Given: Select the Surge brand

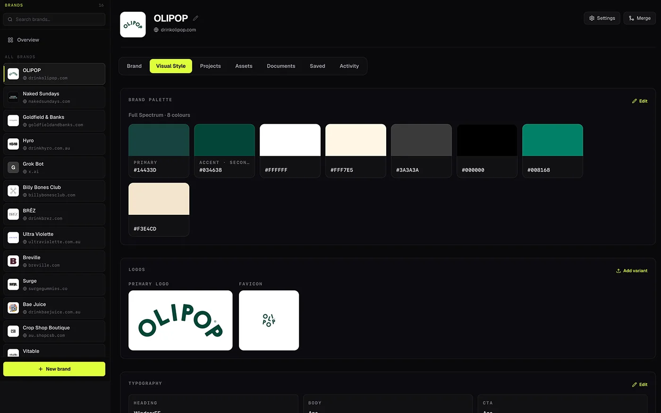Looking at the screenshot, I should 54,285.
